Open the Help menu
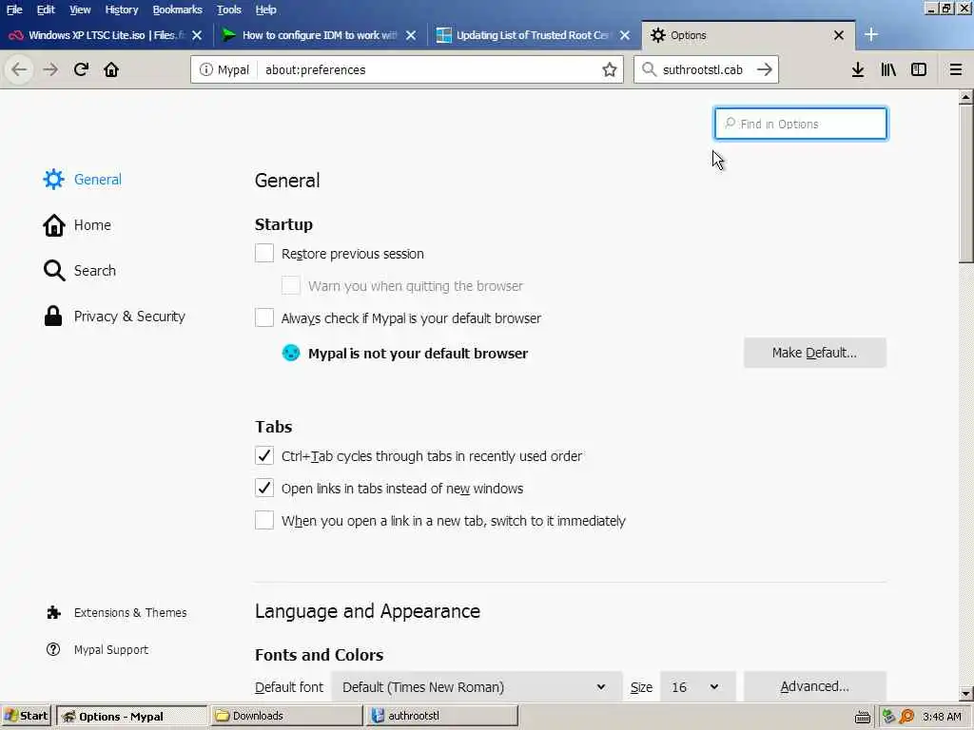This screenshot has width=974, height=730. [266, 10]
